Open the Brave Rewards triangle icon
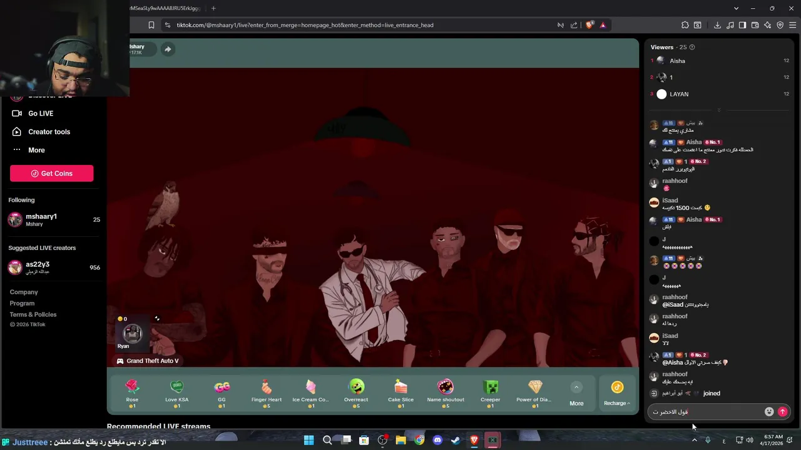Image resolution: width=801 pixels, height=450 pixels. coord(603,25)
